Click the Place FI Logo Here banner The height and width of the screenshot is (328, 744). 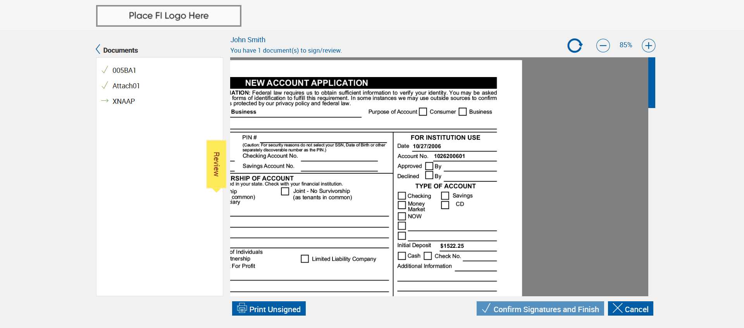tap(169, 16)
